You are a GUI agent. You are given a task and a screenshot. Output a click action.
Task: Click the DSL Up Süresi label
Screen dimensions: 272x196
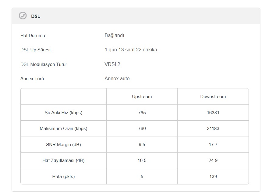(x=36, y=50)
